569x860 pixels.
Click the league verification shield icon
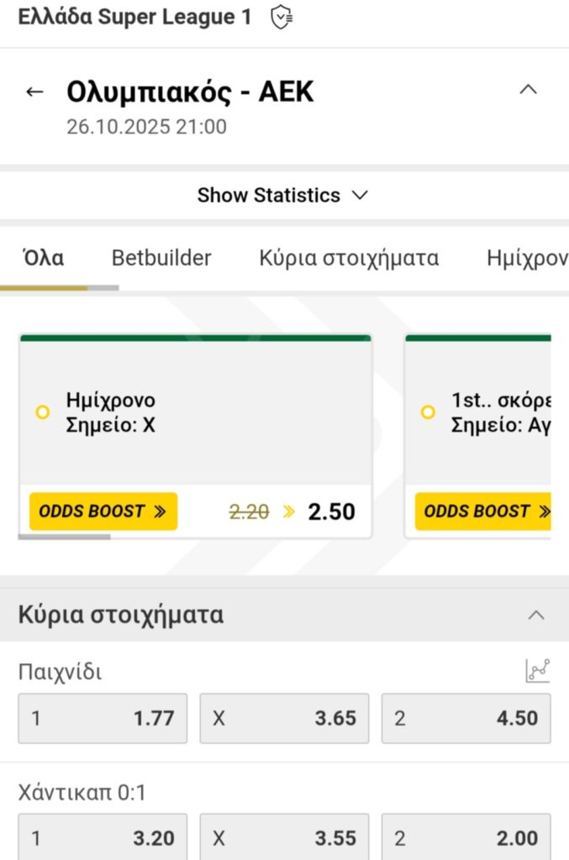280,16
